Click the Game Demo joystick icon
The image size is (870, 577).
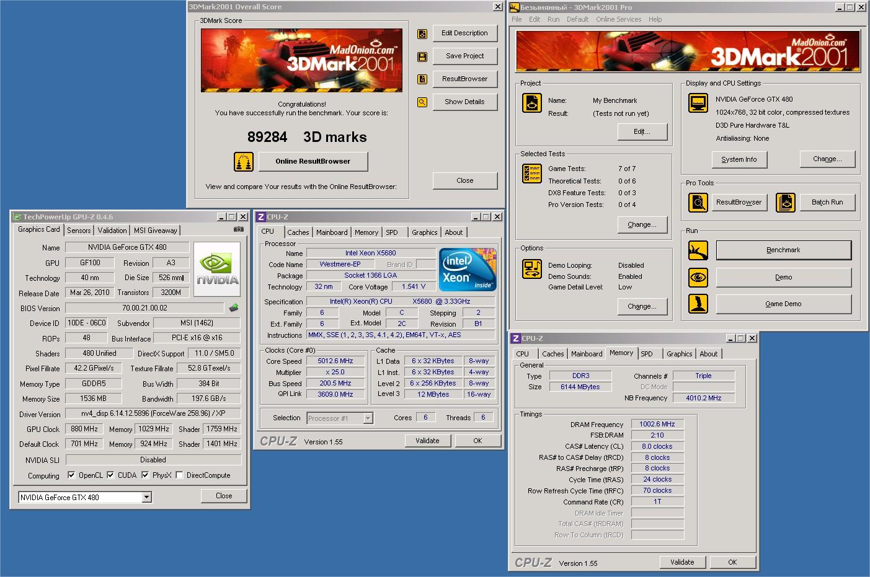point(698,304)
